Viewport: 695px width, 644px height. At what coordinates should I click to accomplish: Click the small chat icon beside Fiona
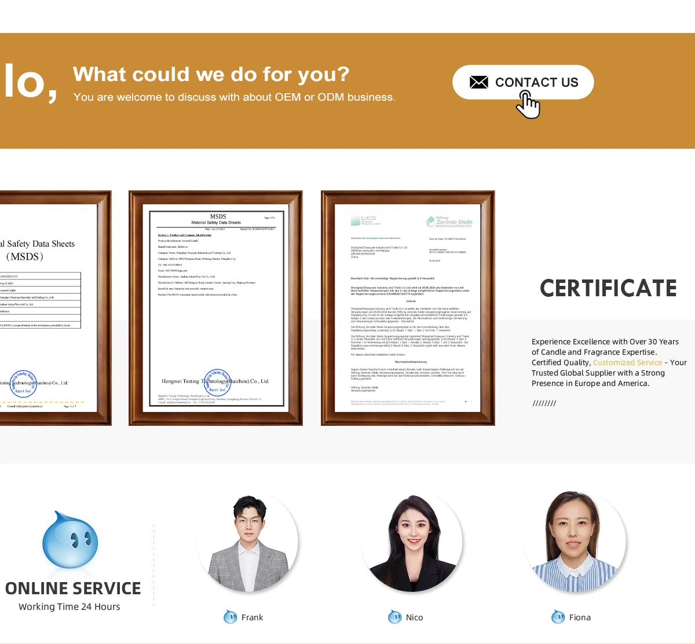click(558, 617)
